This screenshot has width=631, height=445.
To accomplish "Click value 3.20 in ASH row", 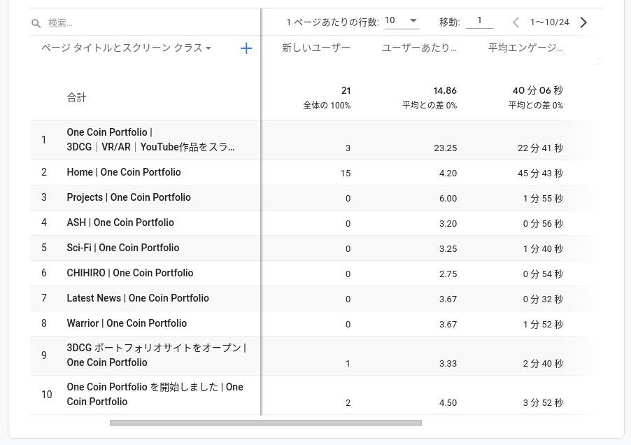I will click(448, 224).
